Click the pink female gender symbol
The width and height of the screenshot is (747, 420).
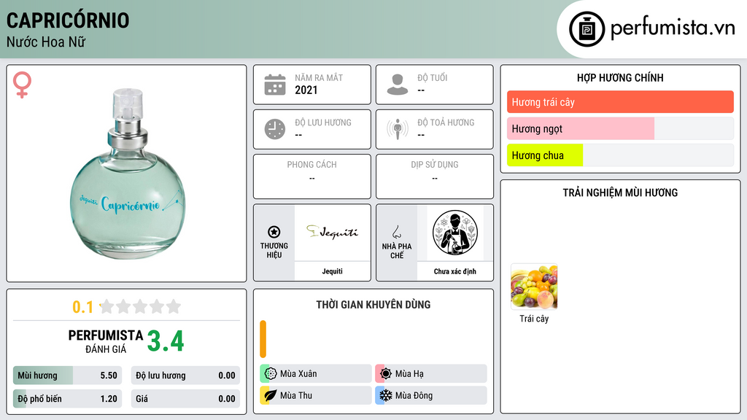(x=22, y=85)
